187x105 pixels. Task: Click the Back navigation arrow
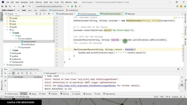coord(14,6)
